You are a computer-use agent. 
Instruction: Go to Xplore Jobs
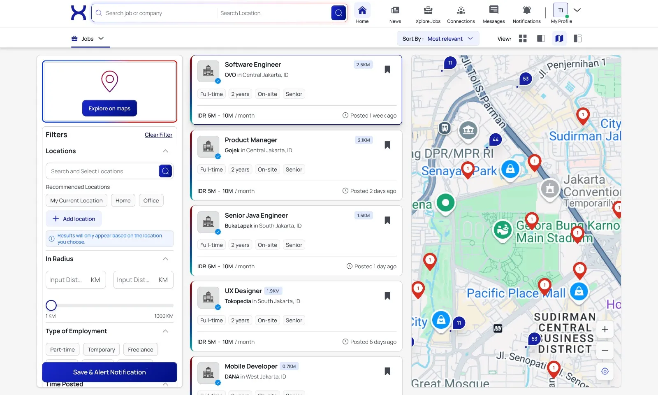tap(428, 14)
